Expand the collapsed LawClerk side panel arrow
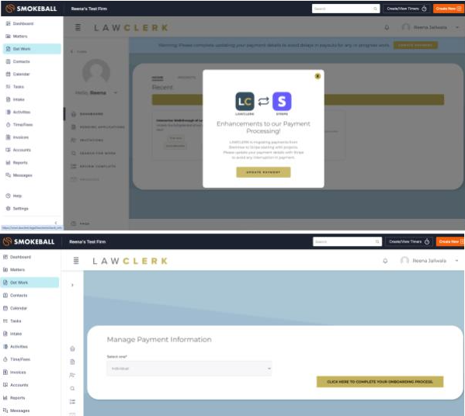Screen dimensions: 465x416 pos(72,285)
